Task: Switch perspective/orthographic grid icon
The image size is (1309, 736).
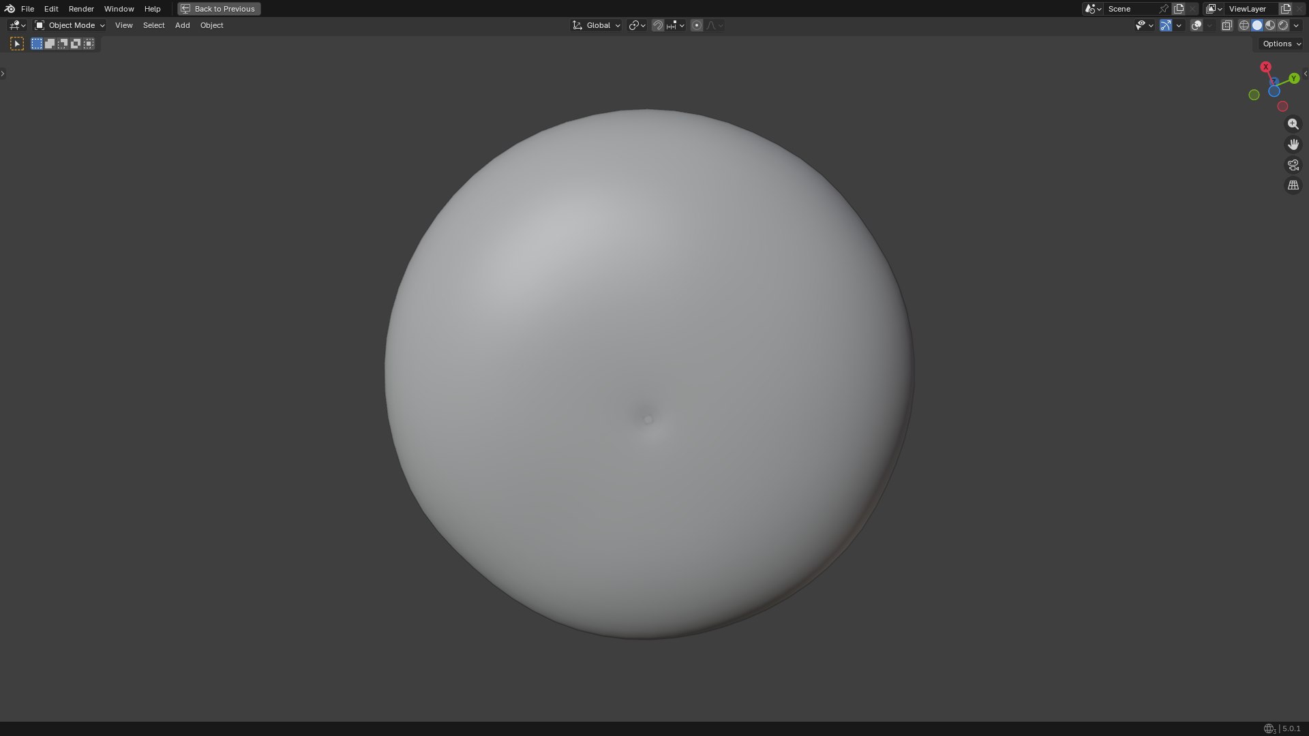Action: click(x=1293, y=185)
